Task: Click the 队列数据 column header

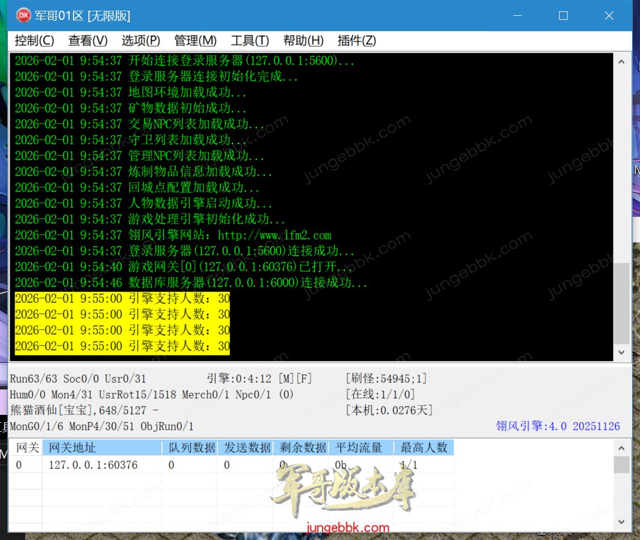Action: pyautogui.click(x=192, y=448)
